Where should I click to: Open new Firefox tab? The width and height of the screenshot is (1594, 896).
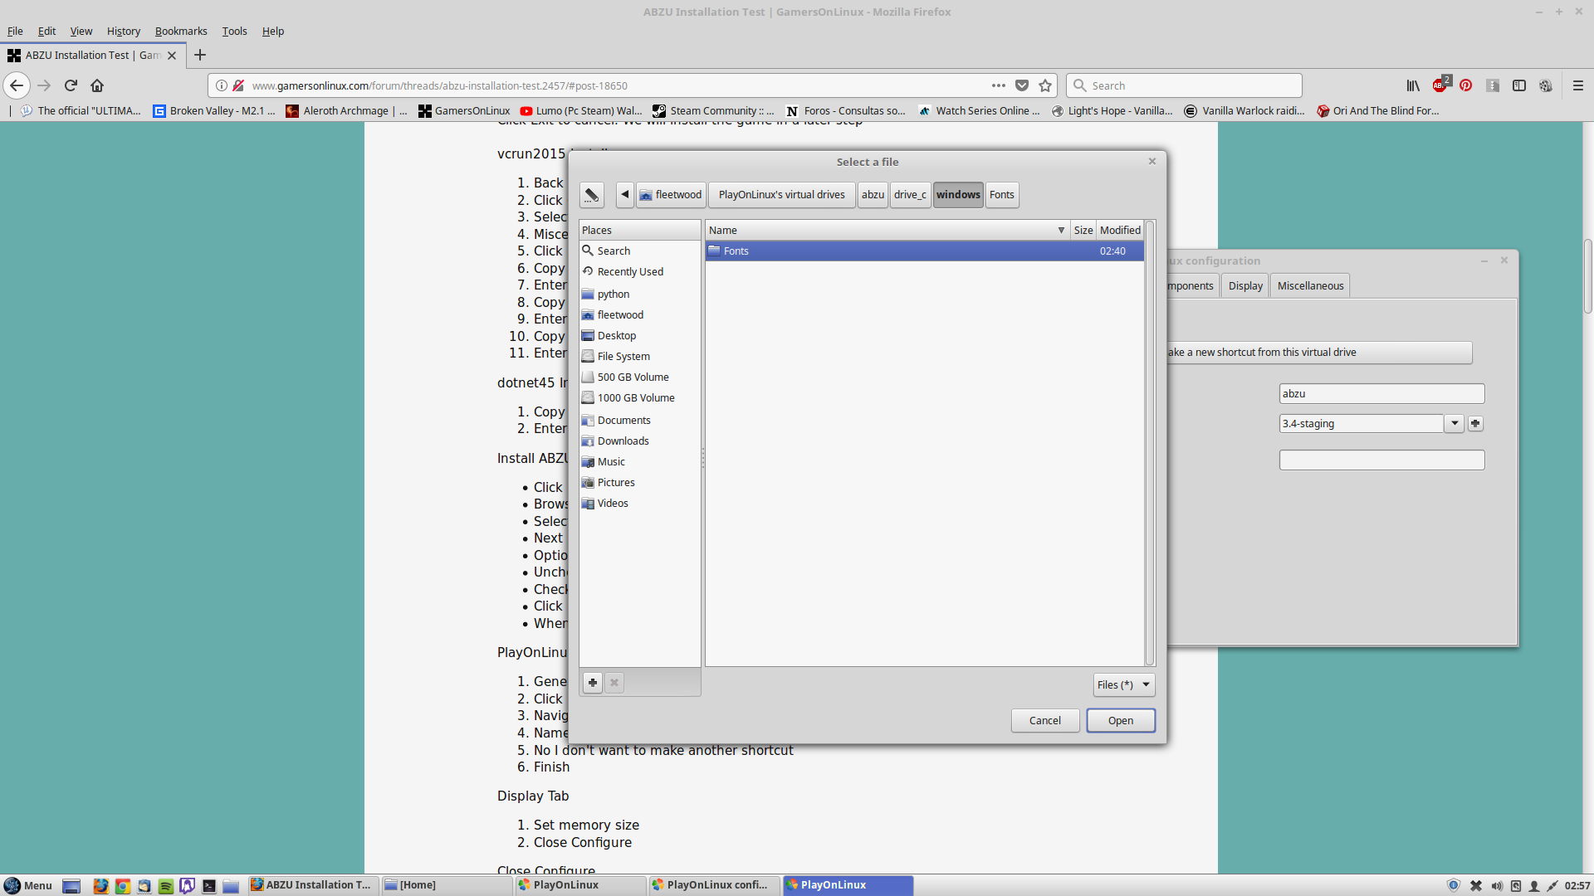[x=200, y=55]
